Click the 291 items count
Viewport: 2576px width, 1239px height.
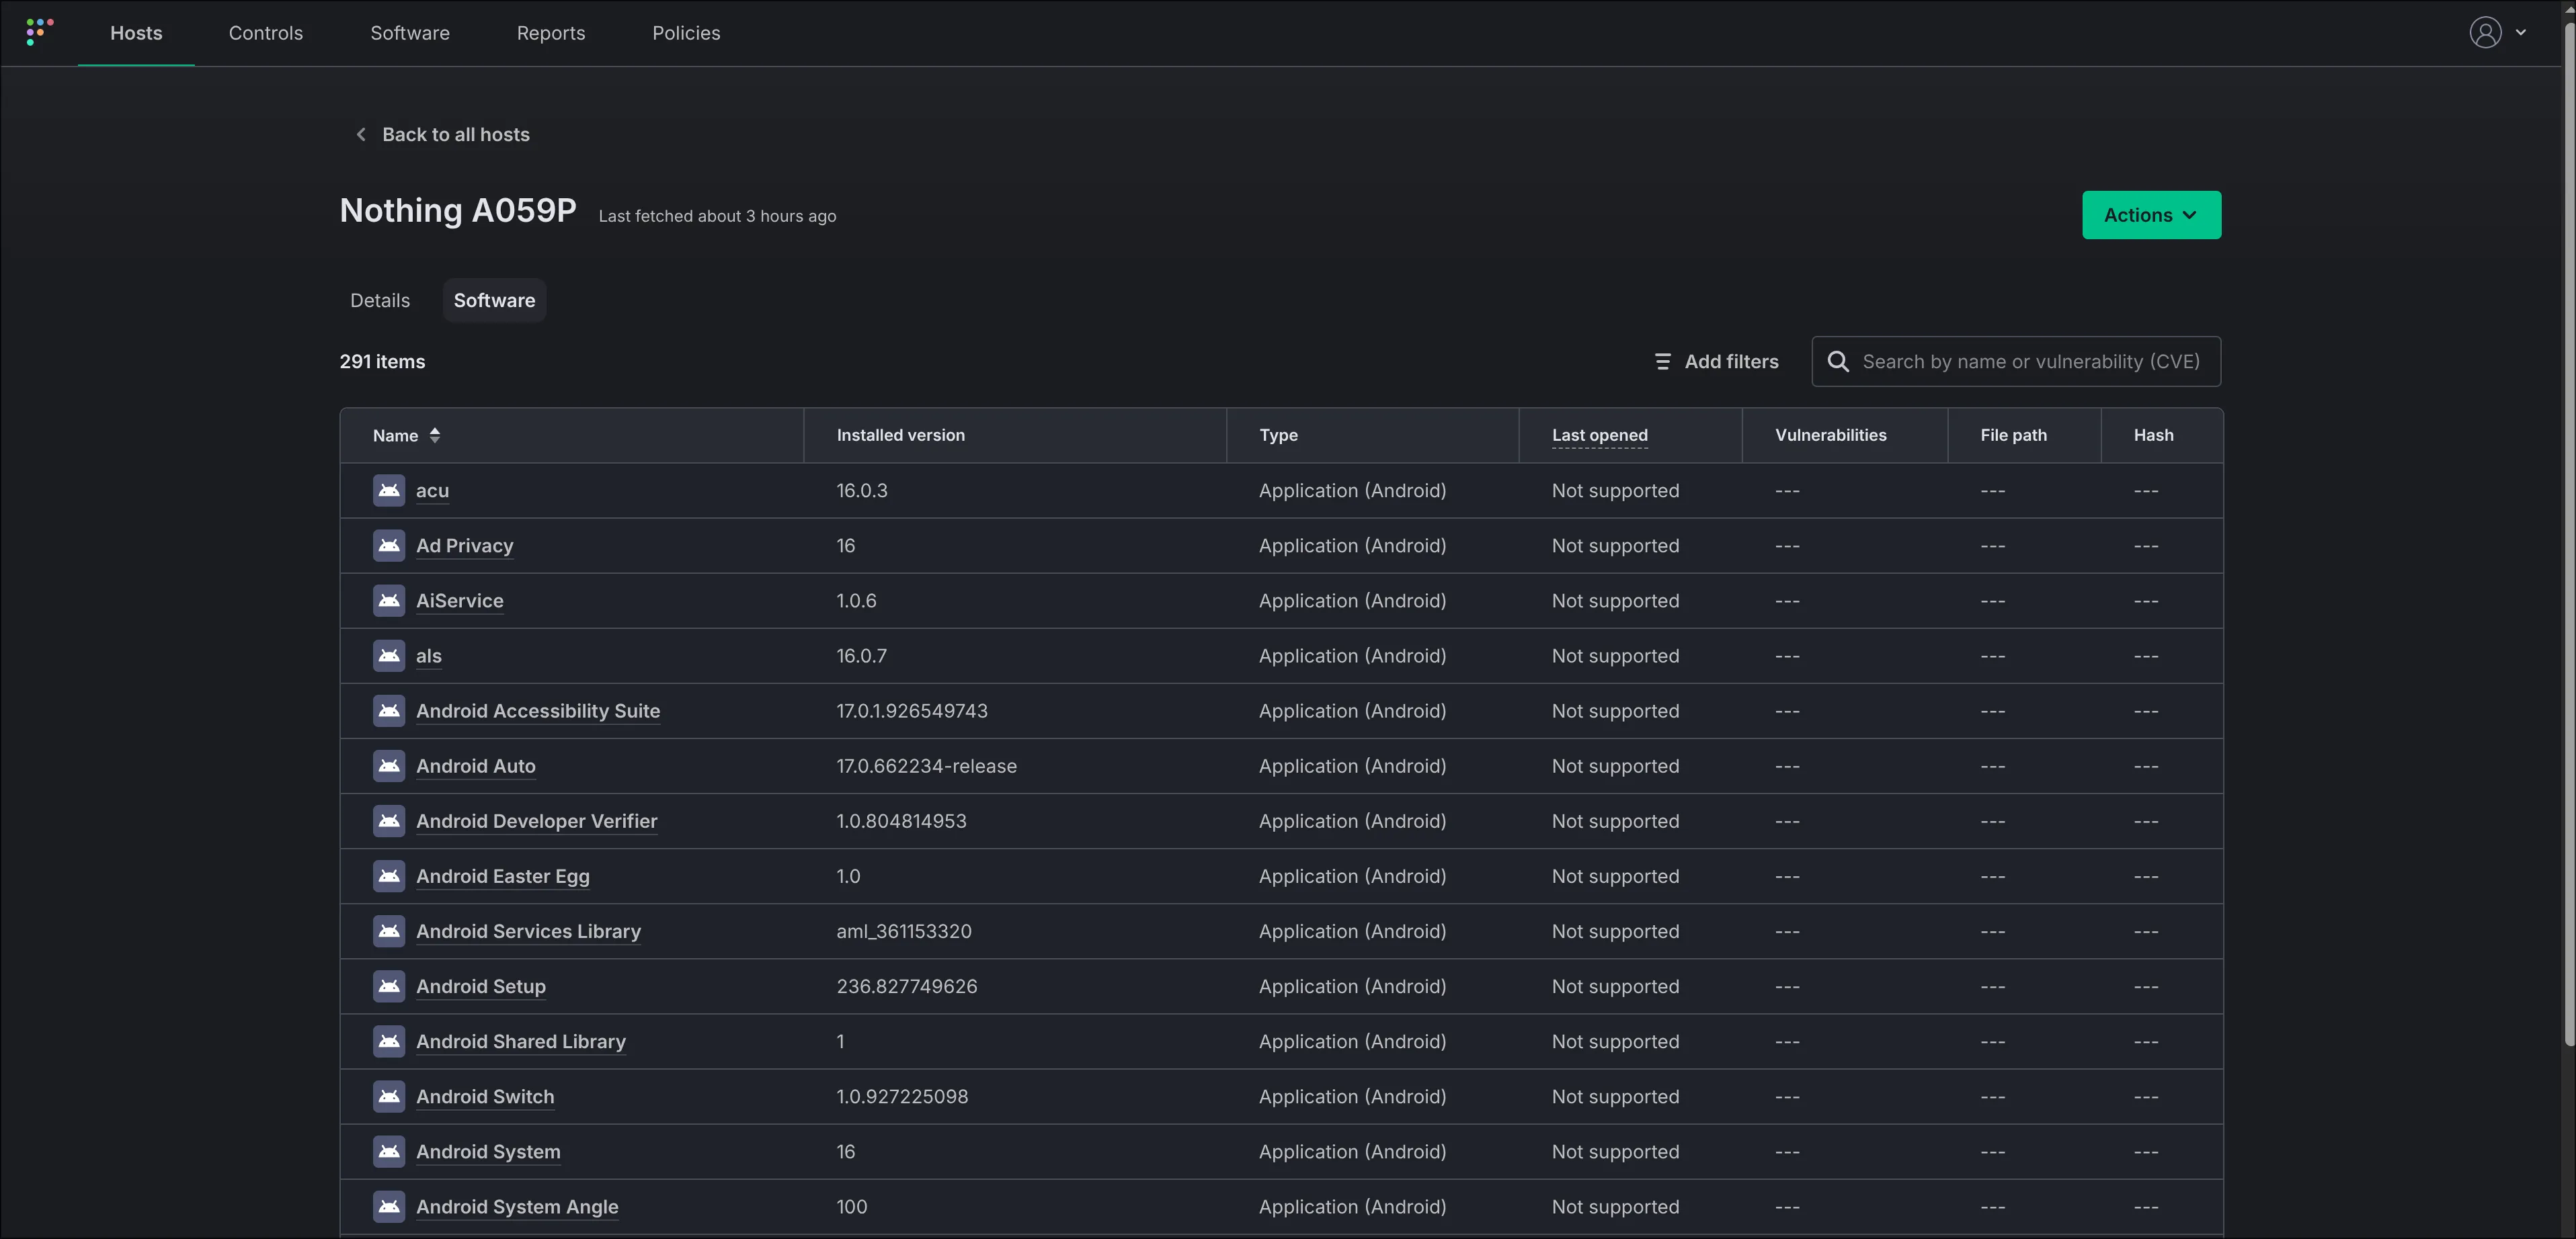click(382, 361)
